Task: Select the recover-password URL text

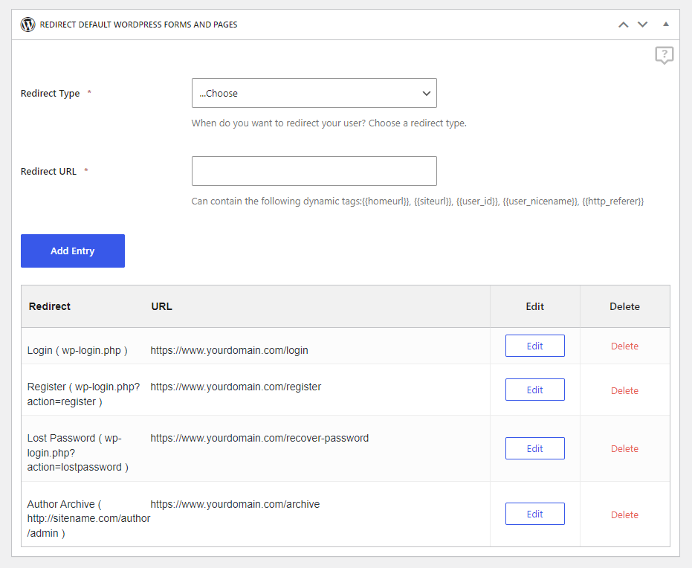Action: pyautogui.click(x=259, y=438)
